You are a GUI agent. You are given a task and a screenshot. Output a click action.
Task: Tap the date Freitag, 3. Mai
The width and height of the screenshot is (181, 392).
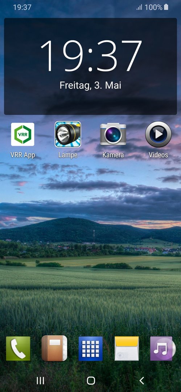pyautogui.click(x=90, y=86)
